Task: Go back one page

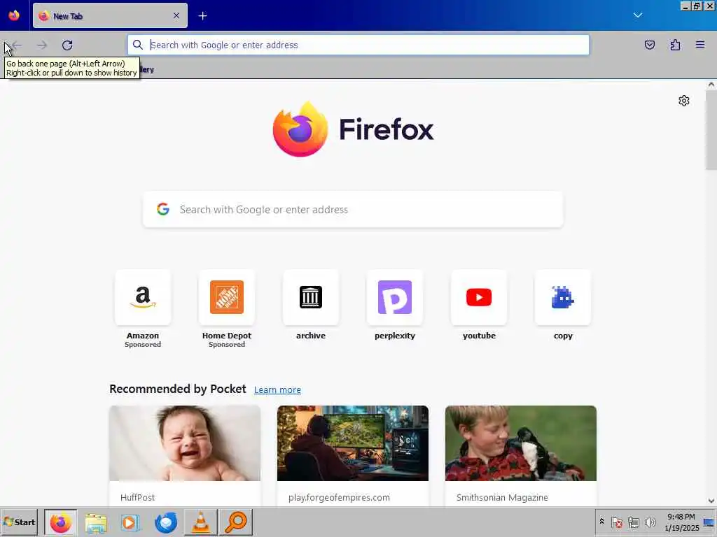Action: click(x=17, y=45)
